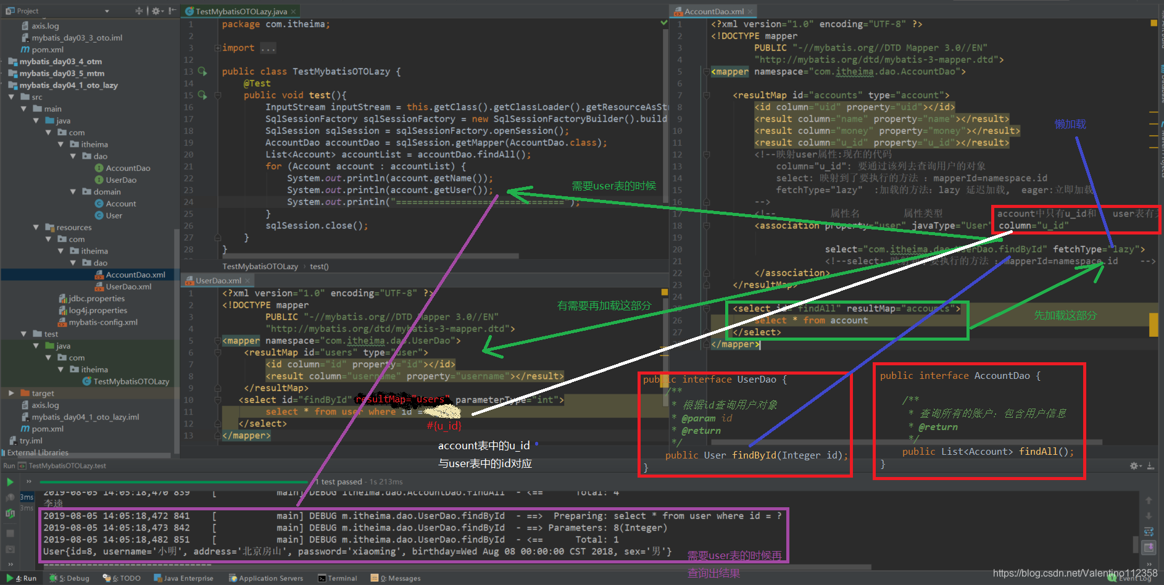
Task: Open the Java Enterprise tool window
Action: (x=183, y=578)
